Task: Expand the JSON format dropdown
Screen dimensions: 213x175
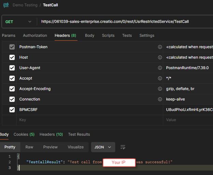Action: coord(103,147)
